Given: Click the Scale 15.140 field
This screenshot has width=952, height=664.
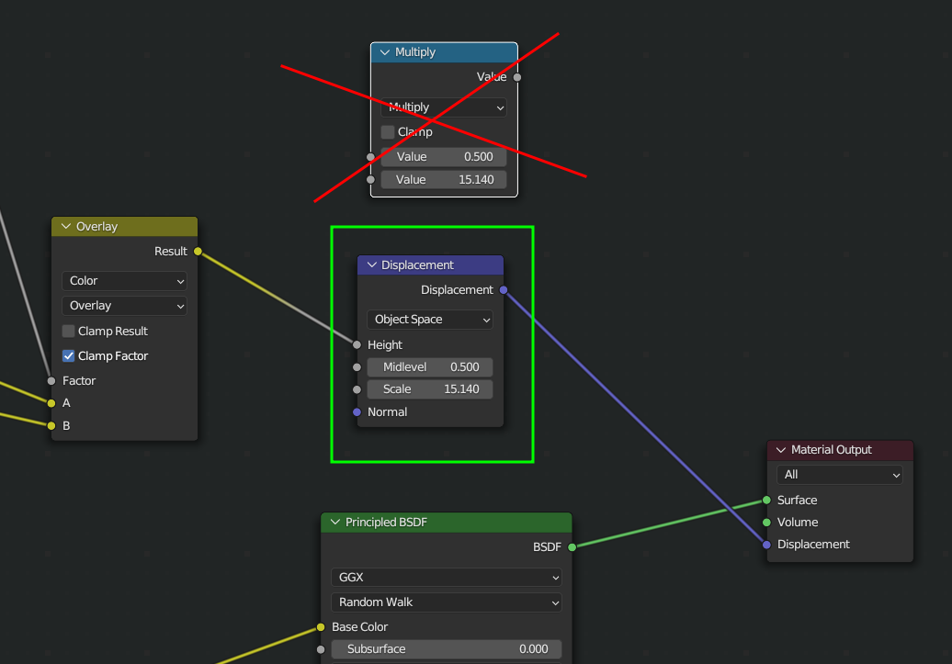Looking at the screenshot, I should pos(430,389).
